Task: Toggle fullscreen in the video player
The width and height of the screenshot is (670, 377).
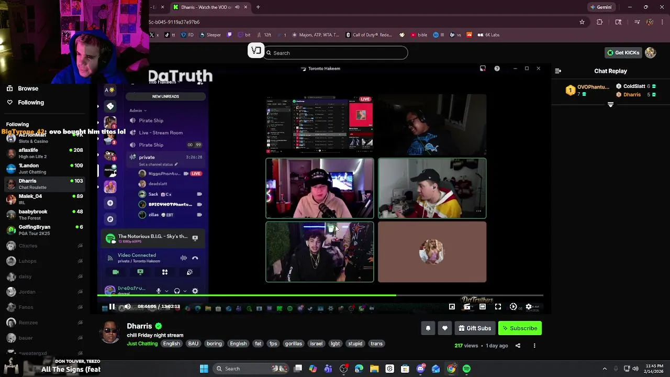Action: pyautogui.click(x=498, y=307)
